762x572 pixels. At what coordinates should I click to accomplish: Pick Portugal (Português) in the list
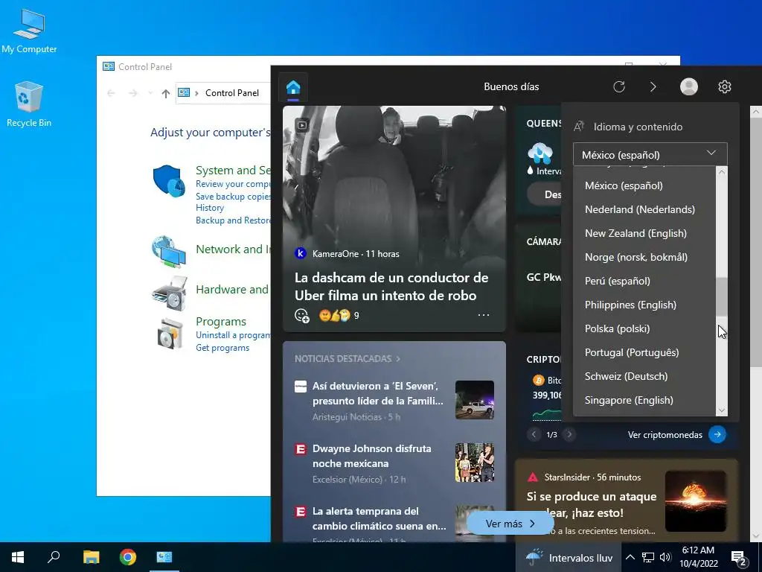[644, 352]
